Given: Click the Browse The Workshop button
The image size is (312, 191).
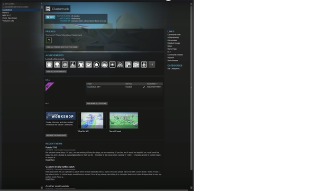Looking at the screenshot, I should pos(56,135).
